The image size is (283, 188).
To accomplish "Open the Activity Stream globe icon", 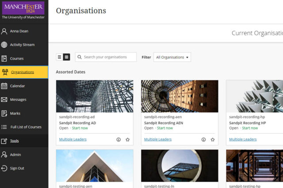I will (x=4, y=45).
